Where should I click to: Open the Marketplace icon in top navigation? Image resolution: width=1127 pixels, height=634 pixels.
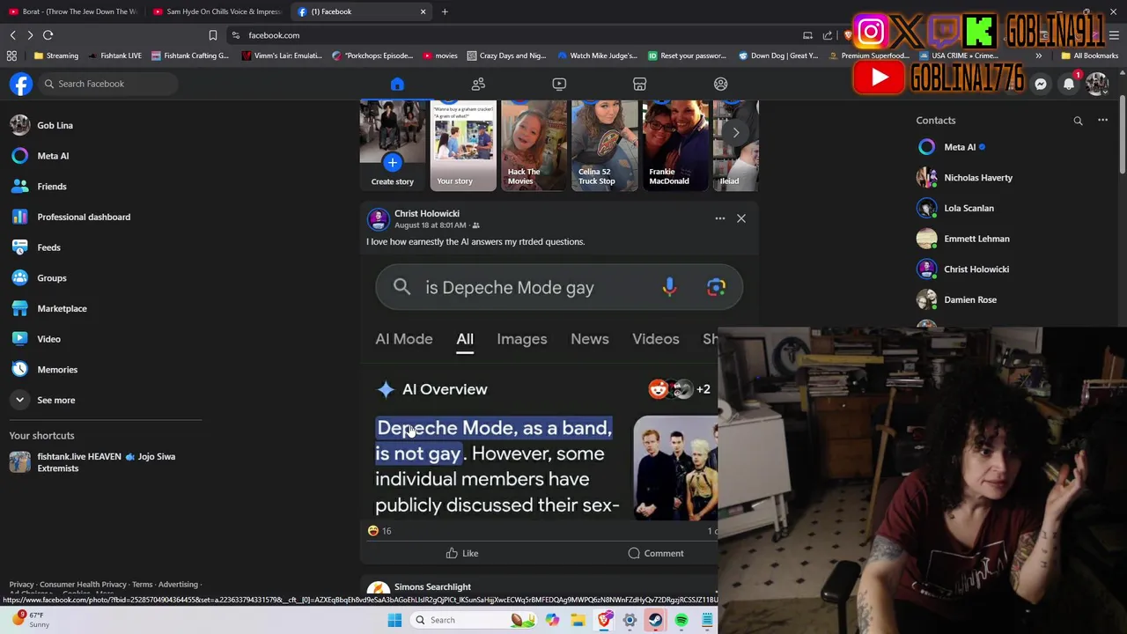640,84
